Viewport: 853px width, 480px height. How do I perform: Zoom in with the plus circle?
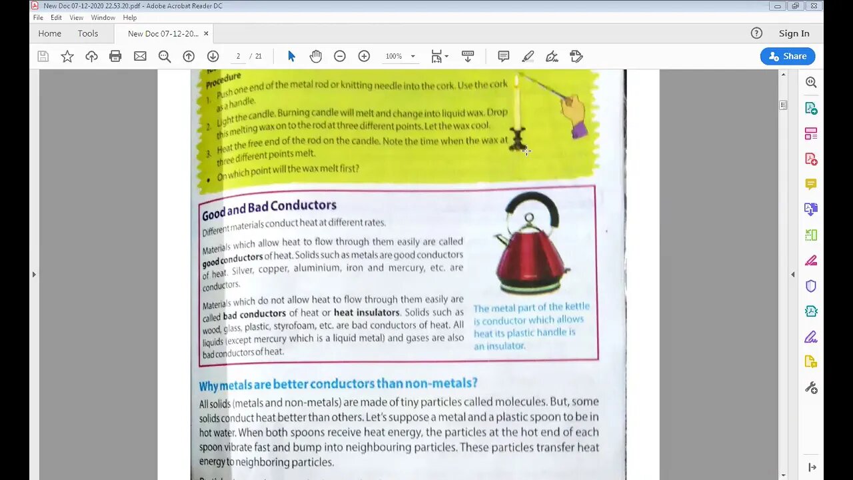[364, 57]
